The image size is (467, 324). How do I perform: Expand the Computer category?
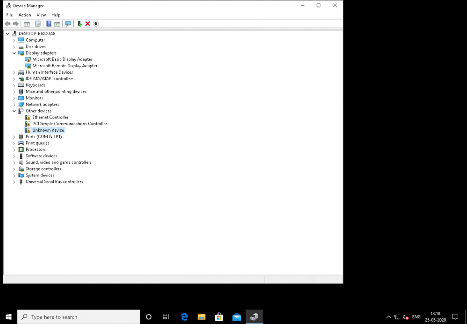click(x=14, y=40)
